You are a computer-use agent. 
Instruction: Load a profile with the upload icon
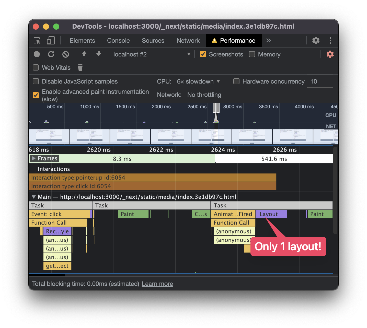84,54
